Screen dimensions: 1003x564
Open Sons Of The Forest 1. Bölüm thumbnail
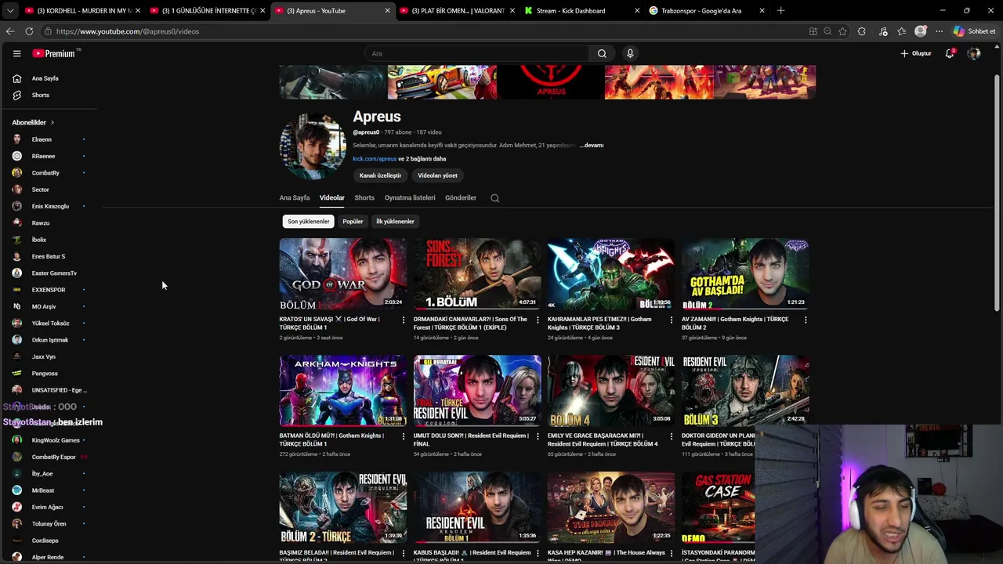(x=476, y=273)
